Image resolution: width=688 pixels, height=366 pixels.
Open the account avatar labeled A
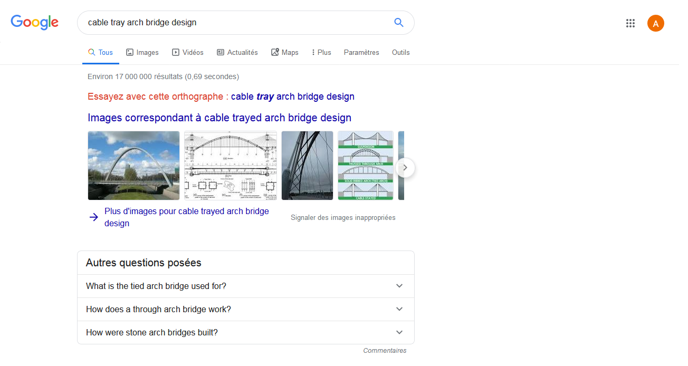[x=656, y=23]
